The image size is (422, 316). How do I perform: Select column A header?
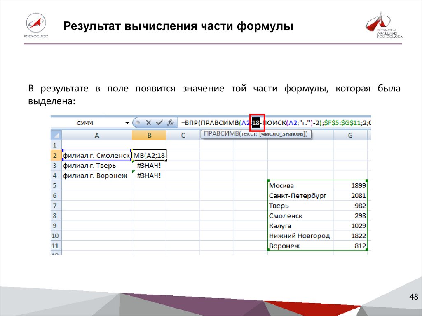(96, 135)
